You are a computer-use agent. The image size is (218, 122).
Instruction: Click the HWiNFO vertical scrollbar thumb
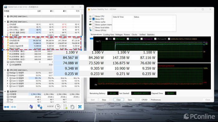point(82,25)
